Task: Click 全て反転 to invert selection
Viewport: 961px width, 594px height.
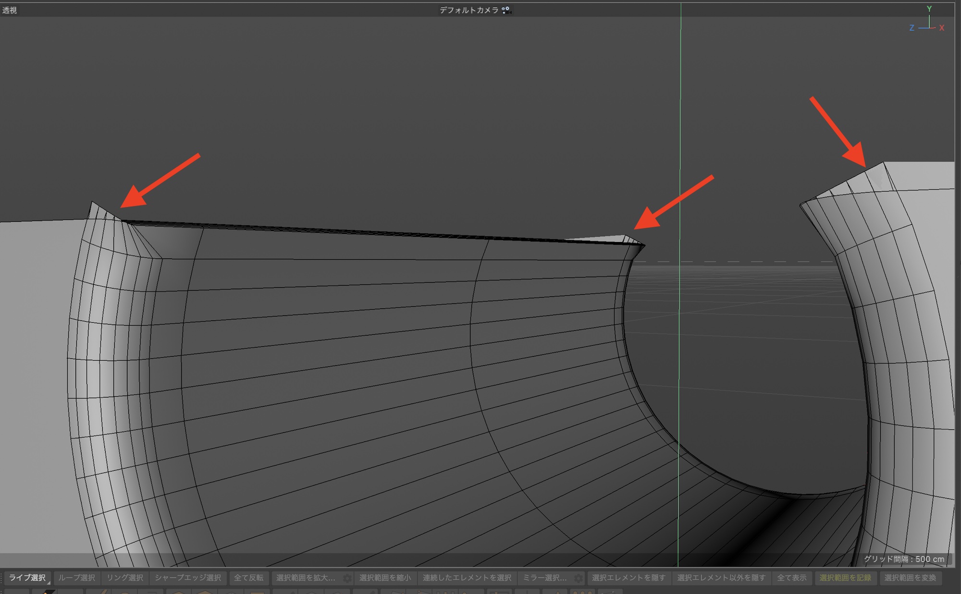Action: 248,578
